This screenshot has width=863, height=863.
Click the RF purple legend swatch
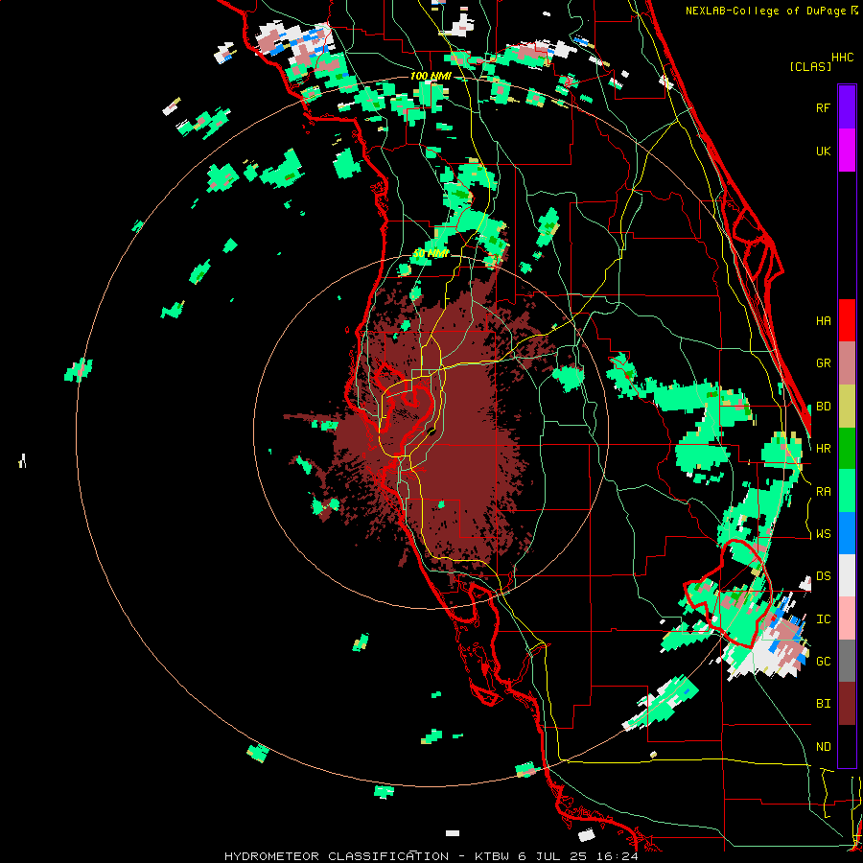[x=847, y=107]
